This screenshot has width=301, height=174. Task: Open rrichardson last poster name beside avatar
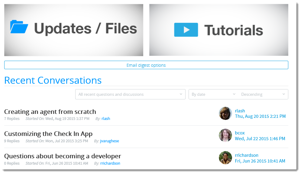coord(247,155)
